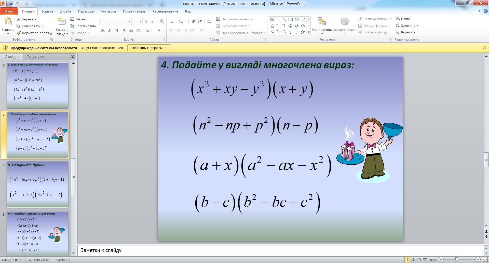
Task: Toggle center text alignment
Action: click(178, 31)
